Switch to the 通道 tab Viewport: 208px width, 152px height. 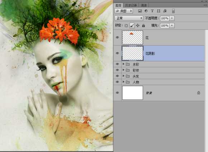[143, 5]
